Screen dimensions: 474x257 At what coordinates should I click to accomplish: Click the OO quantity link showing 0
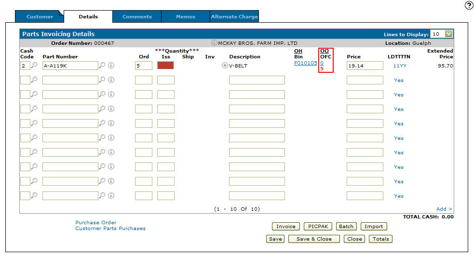tap(322, 63)
